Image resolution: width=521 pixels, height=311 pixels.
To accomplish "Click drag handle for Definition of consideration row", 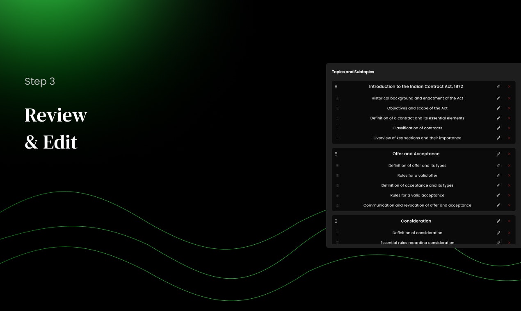I will click(337, 233).
